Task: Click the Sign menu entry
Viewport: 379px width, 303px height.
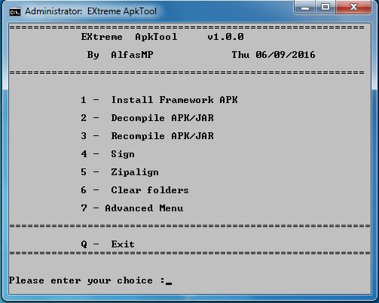Action: (108, 154)
